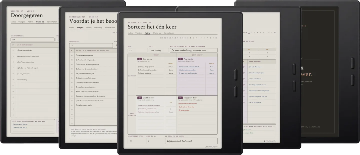360x155 pixels.
Task: Tap the 'Vrijdagochtend, telefoon uit' field
Action: [x=191, y=141]
